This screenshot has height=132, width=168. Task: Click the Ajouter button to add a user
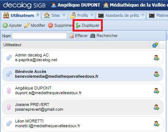click(x=12, y=25)
